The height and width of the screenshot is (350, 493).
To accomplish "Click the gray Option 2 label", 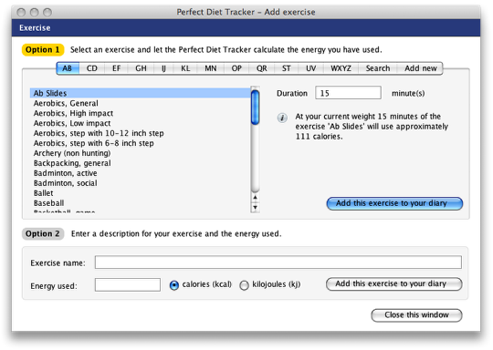I will click(x=43, y=234).
